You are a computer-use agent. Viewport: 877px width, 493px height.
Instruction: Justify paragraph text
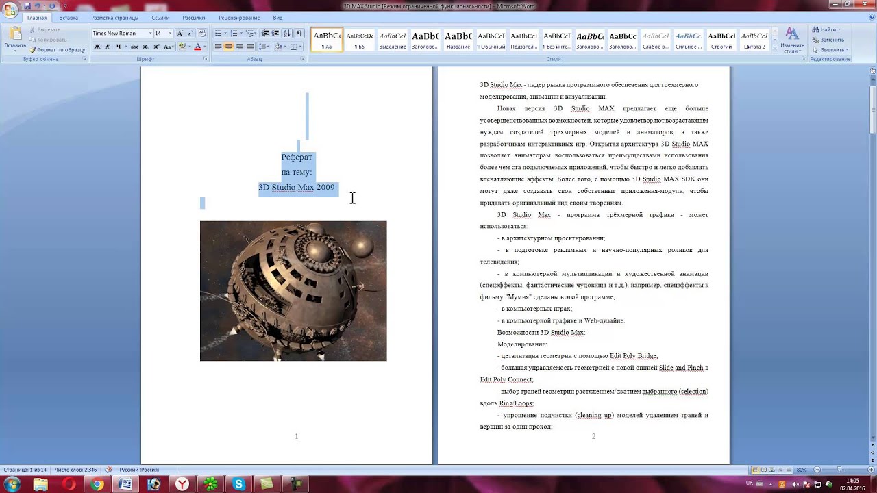tap(250, 47)
